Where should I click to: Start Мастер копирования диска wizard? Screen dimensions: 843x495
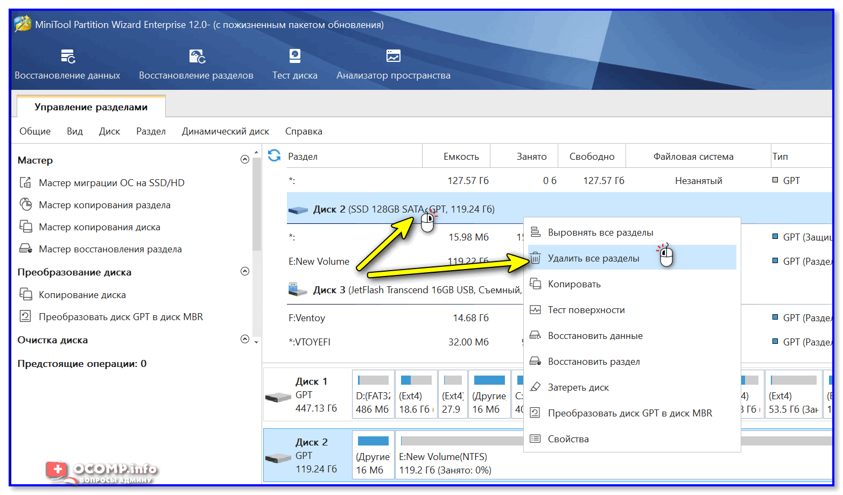pyautogui.click(x=100, y=227)
